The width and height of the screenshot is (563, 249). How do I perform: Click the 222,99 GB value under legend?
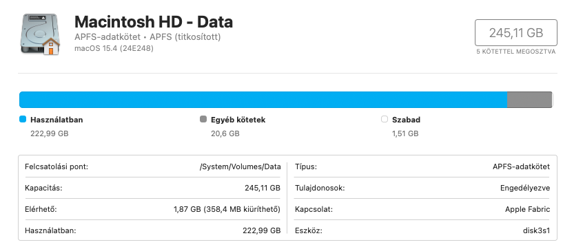coord(50,133)
